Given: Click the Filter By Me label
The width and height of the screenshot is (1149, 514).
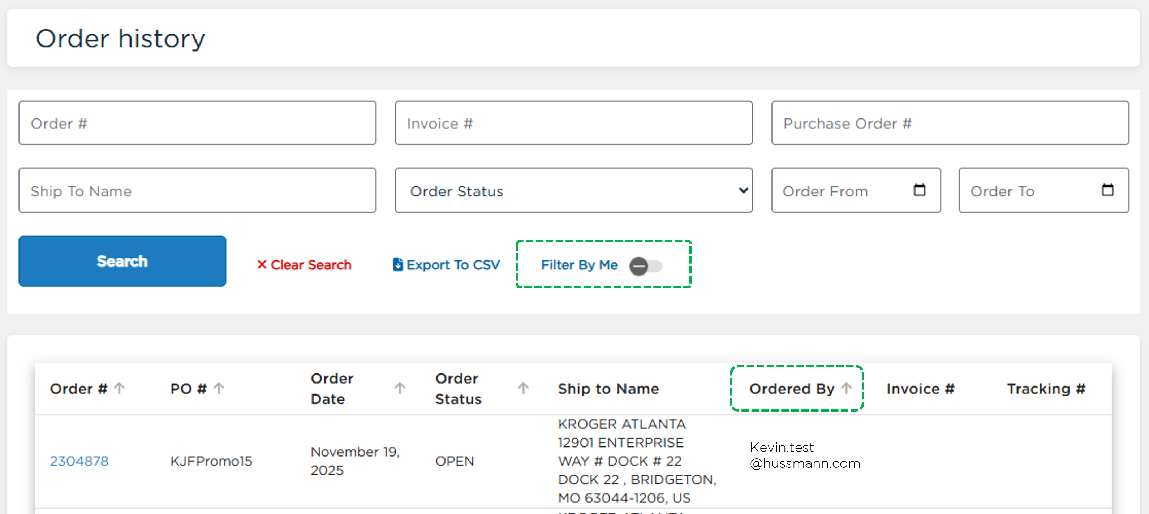Looking at the screenshot, I should tap(579, 264).
